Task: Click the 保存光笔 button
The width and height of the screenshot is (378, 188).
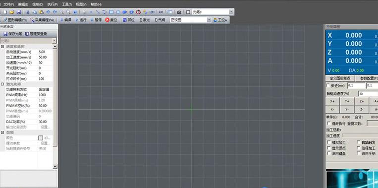Action: 12,34
